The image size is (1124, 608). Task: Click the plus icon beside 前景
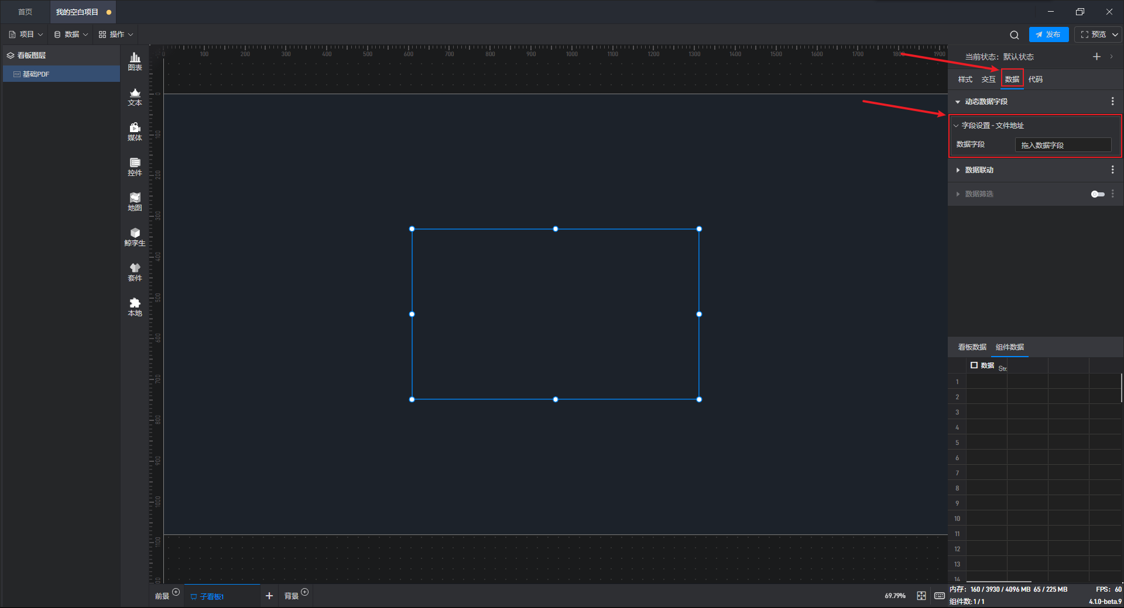(x=176, y=592)
